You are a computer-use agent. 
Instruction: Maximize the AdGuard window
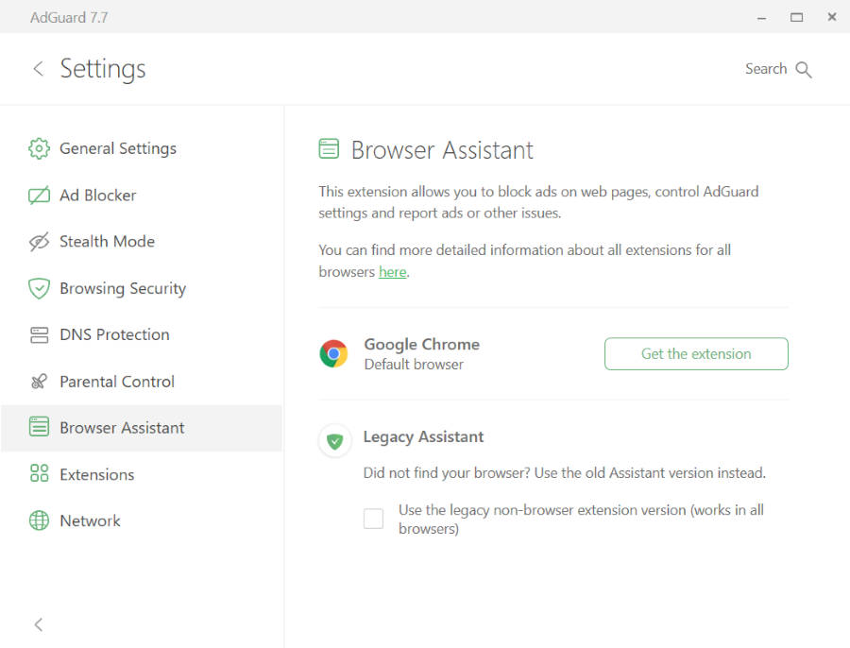(x=796, y=17)
